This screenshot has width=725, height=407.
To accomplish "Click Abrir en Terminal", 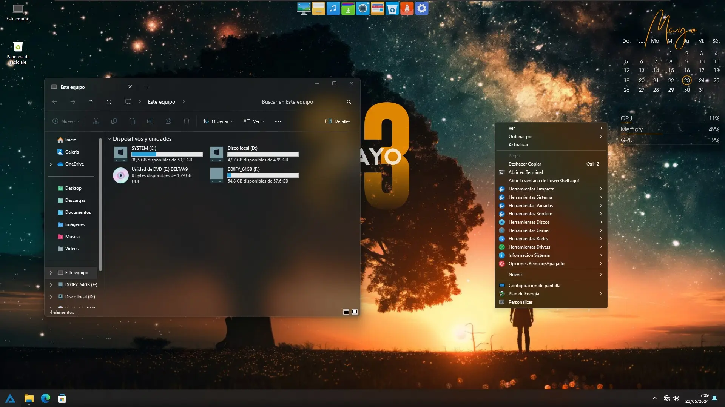I will (x=526, y=172).
